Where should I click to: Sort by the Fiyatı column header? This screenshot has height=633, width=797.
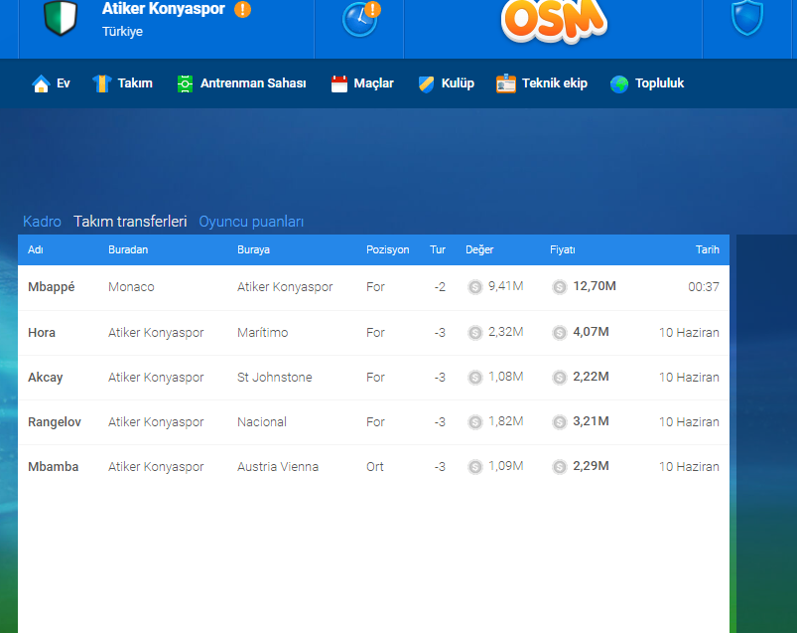(563, 249)
